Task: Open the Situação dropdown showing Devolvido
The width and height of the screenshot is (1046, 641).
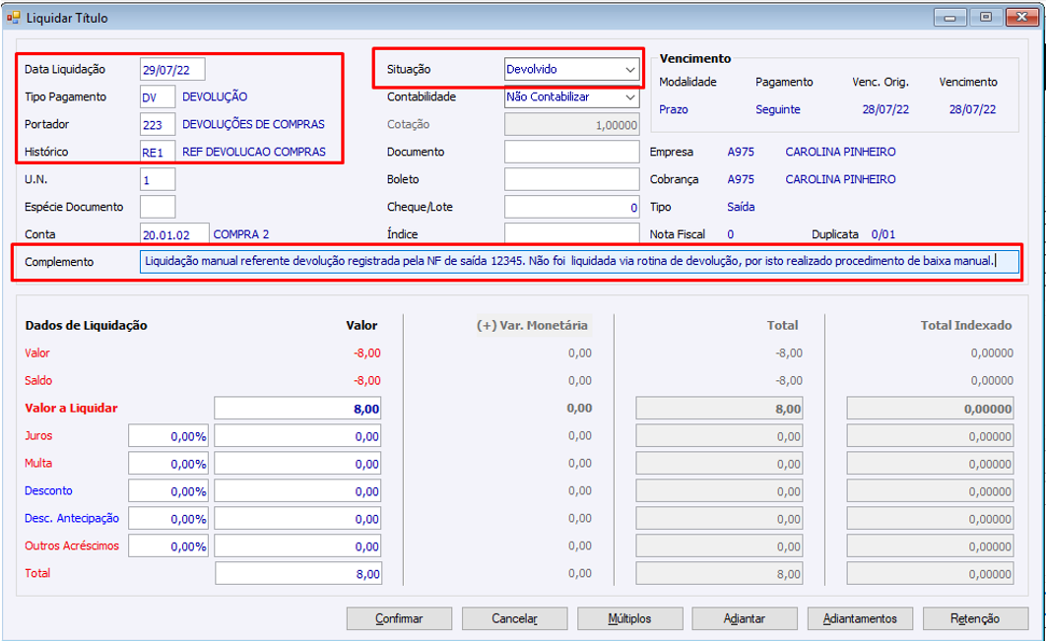Action: click(571, 69)
